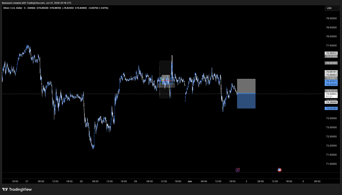Click the TradingView logo at bottom left
The image size is (342, 195).
click(17, 189)
